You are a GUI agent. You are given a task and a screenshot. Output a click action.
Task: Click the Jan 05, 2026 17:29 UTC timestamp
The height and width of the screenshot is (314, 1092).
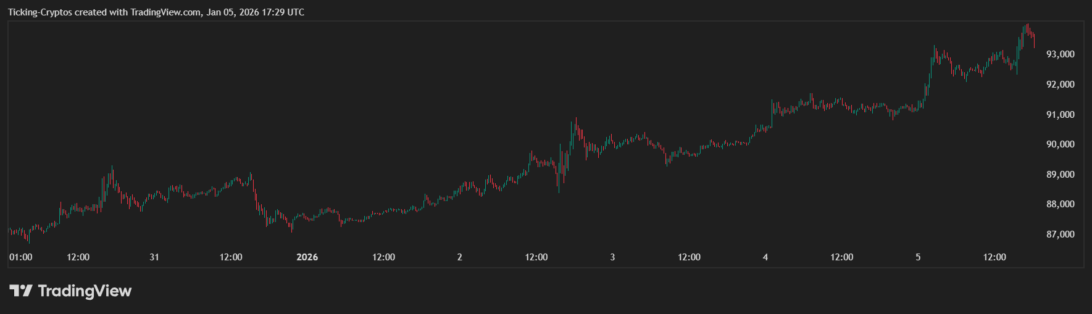pos(256,12)
